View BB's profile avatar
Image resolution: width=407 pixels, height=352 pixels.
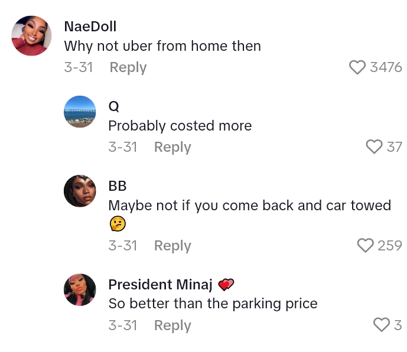click(x=80, y=191)
